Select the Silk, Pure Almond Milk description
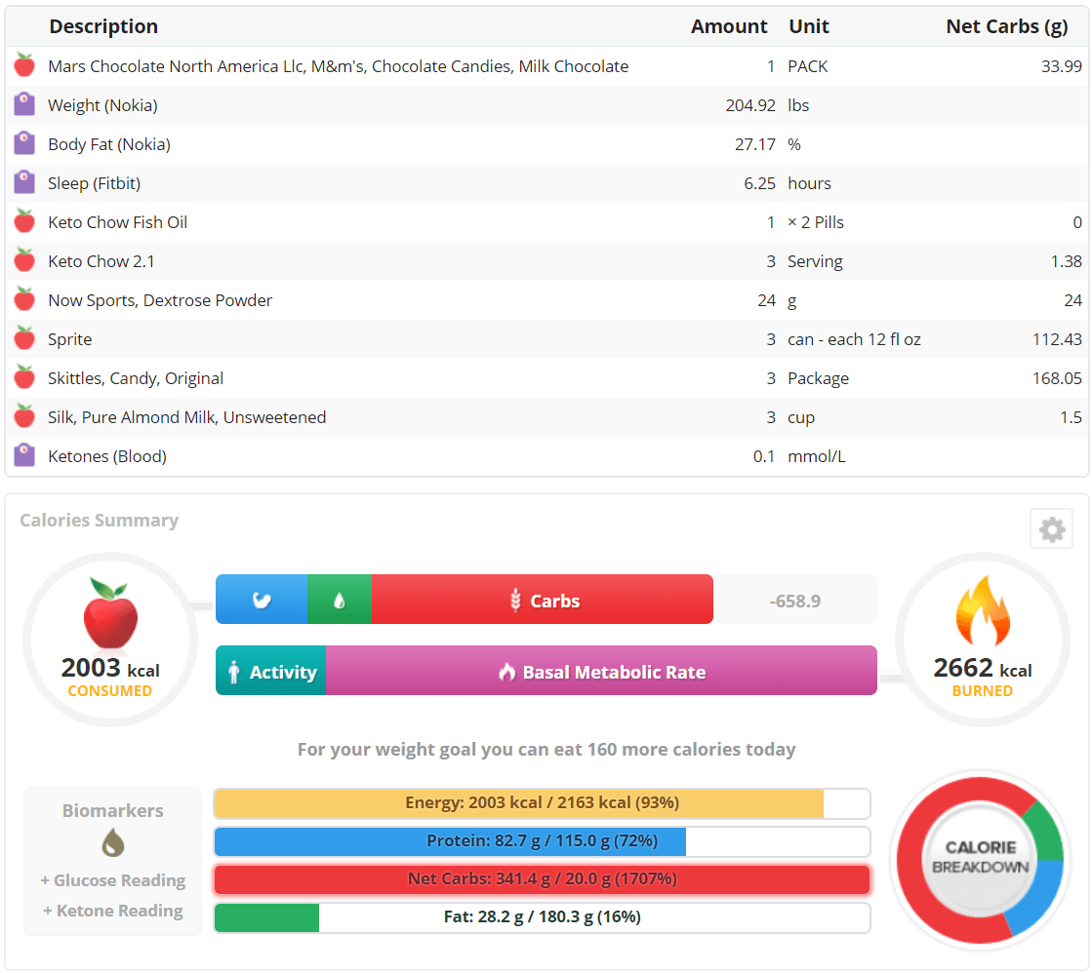Viewport: 1092px width, 973px height. (186, 417)
